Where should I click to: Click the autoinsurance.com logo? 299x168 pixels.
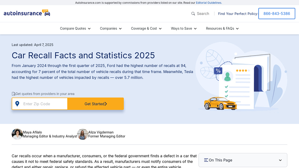tap(27, 13)
